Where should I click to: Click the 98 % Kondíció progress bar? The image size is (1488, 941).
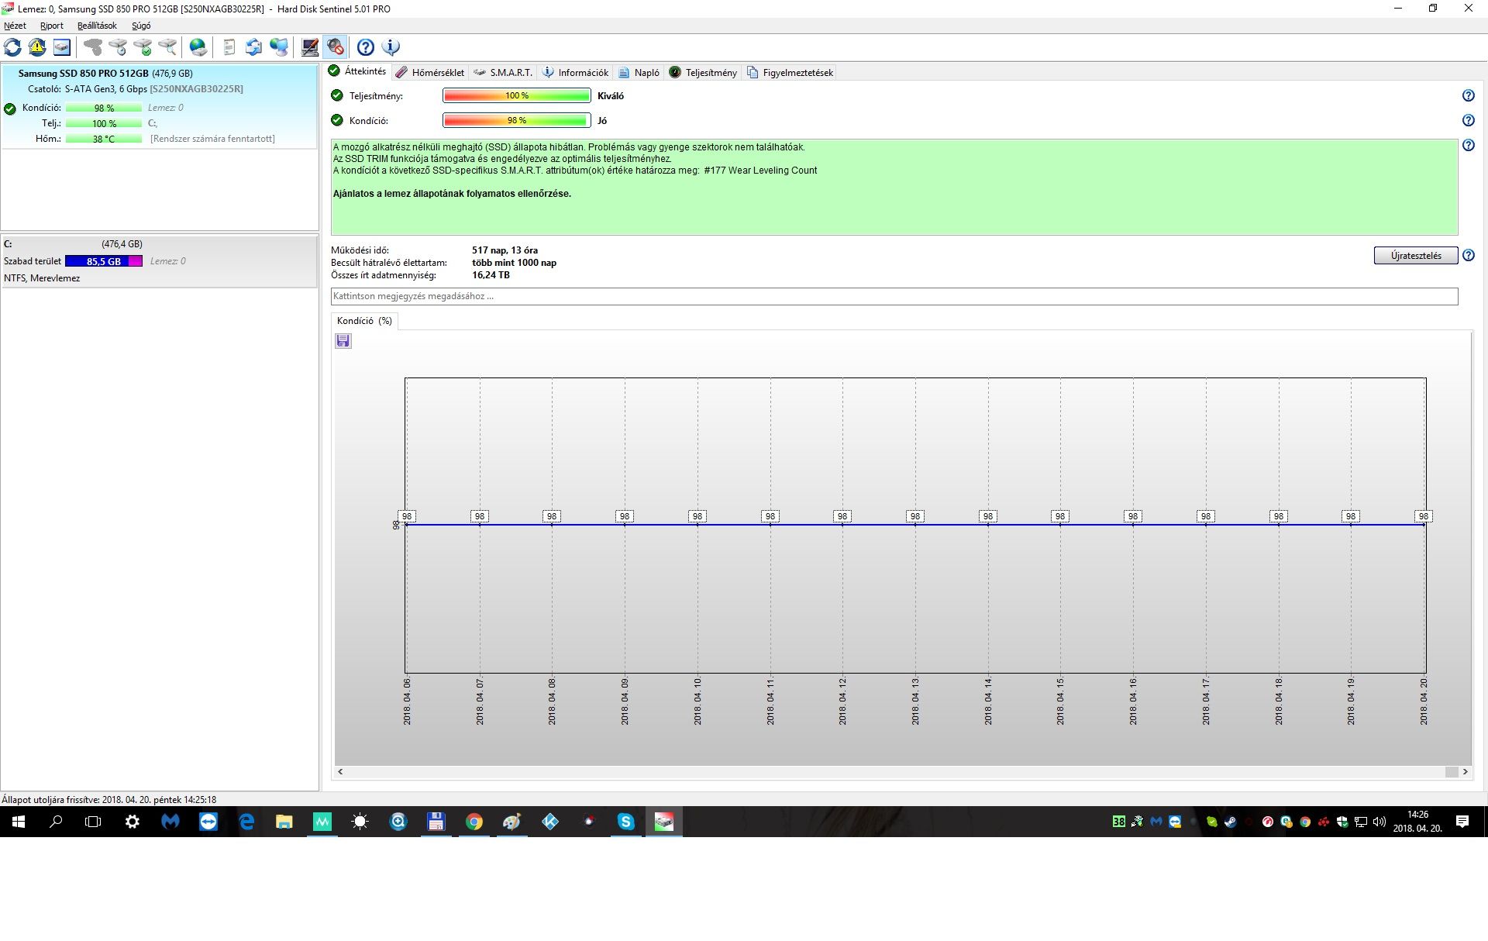click(x=517, y=121)
